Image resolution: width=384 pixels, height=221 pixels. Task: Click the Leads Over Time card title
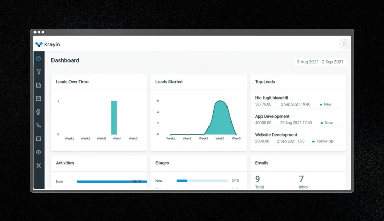(72, 82)
